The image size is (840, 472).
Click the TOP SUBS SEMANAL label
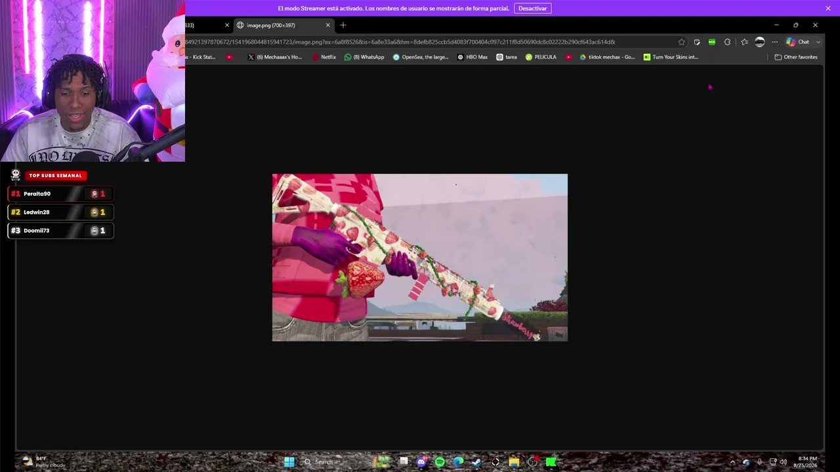tap(55, 176)
